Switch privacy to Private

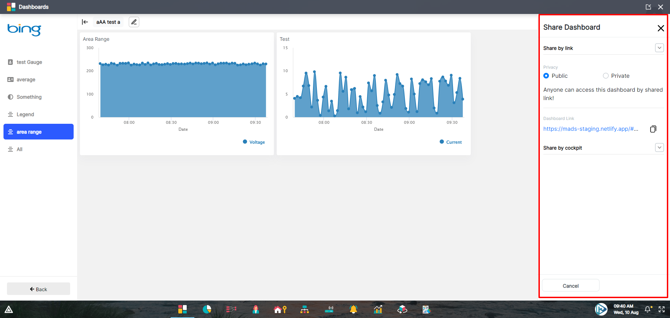tap(606, 76)
